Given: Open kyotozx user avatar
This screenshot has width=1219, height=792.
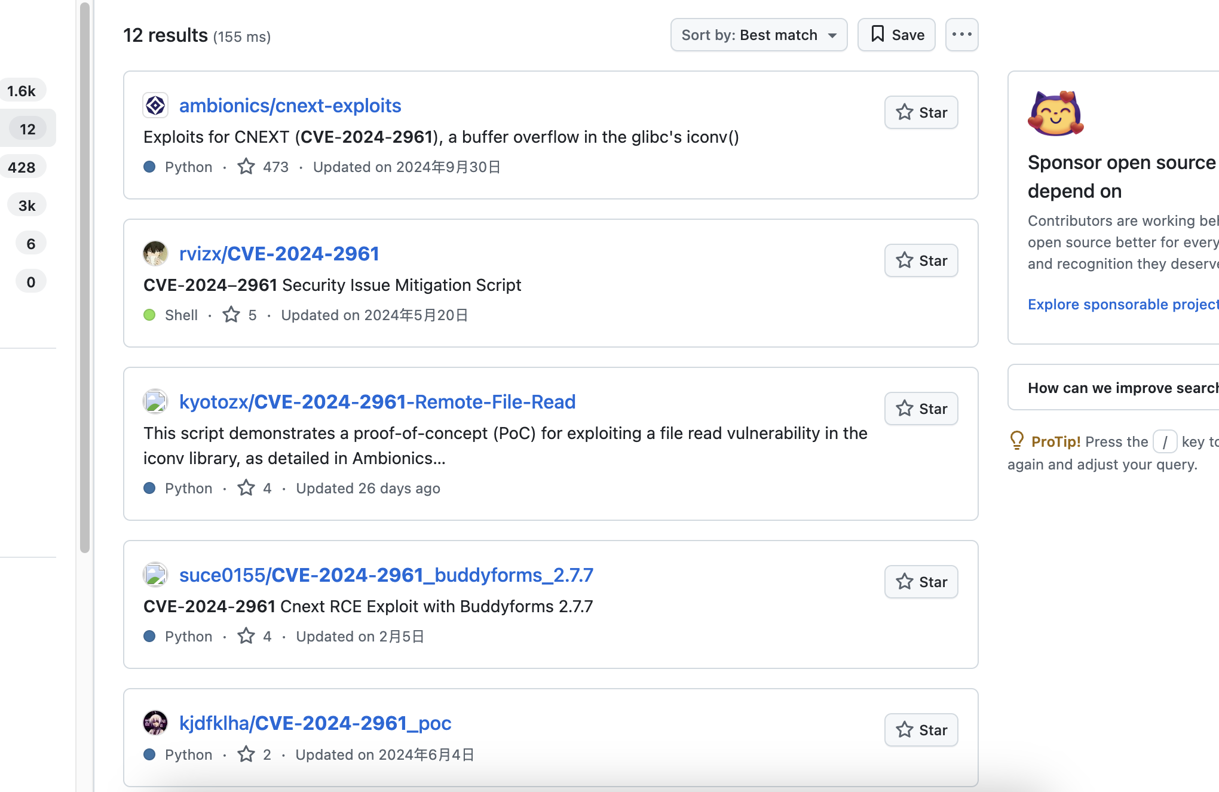Looking at the screenshot, I should pos(155,402).
